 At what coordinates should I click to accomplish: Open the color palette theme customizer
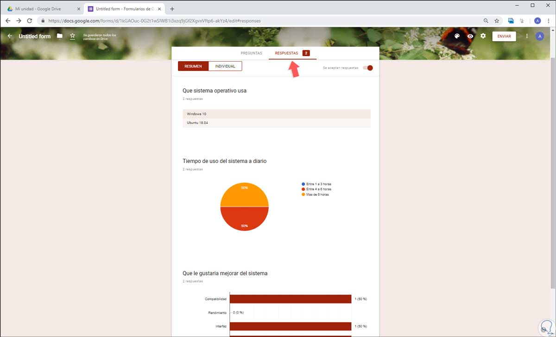pyautogui.click(x=457, y=36)
